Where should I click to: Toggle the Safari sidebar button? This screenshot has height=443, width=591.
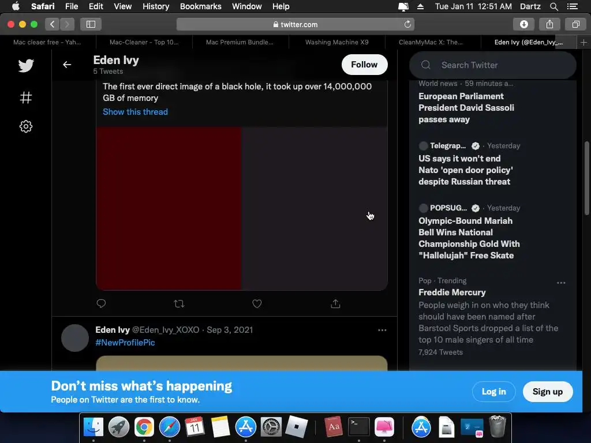tap(91, 24)
